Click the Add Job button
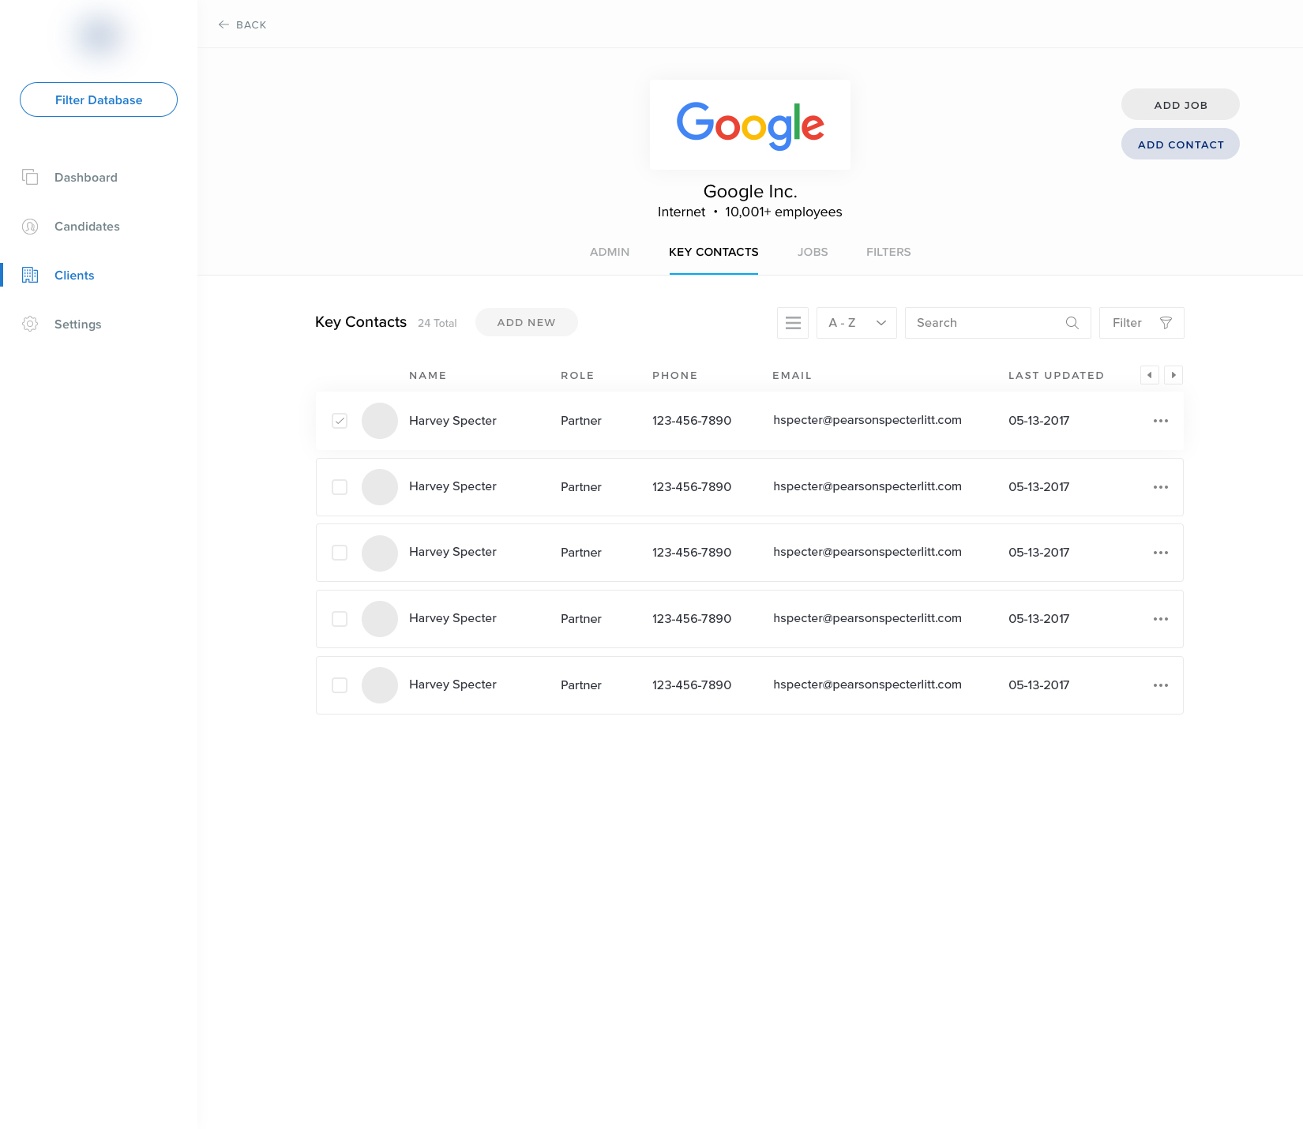This screenshot has width=1303, height=1129. [1181, 104]
